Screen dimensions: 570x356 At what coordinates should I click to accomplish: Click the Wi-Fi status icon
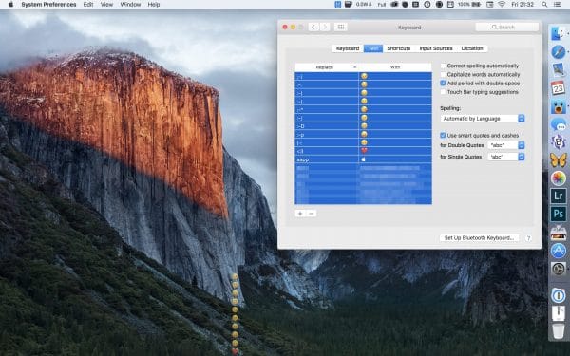pos(502,5)
